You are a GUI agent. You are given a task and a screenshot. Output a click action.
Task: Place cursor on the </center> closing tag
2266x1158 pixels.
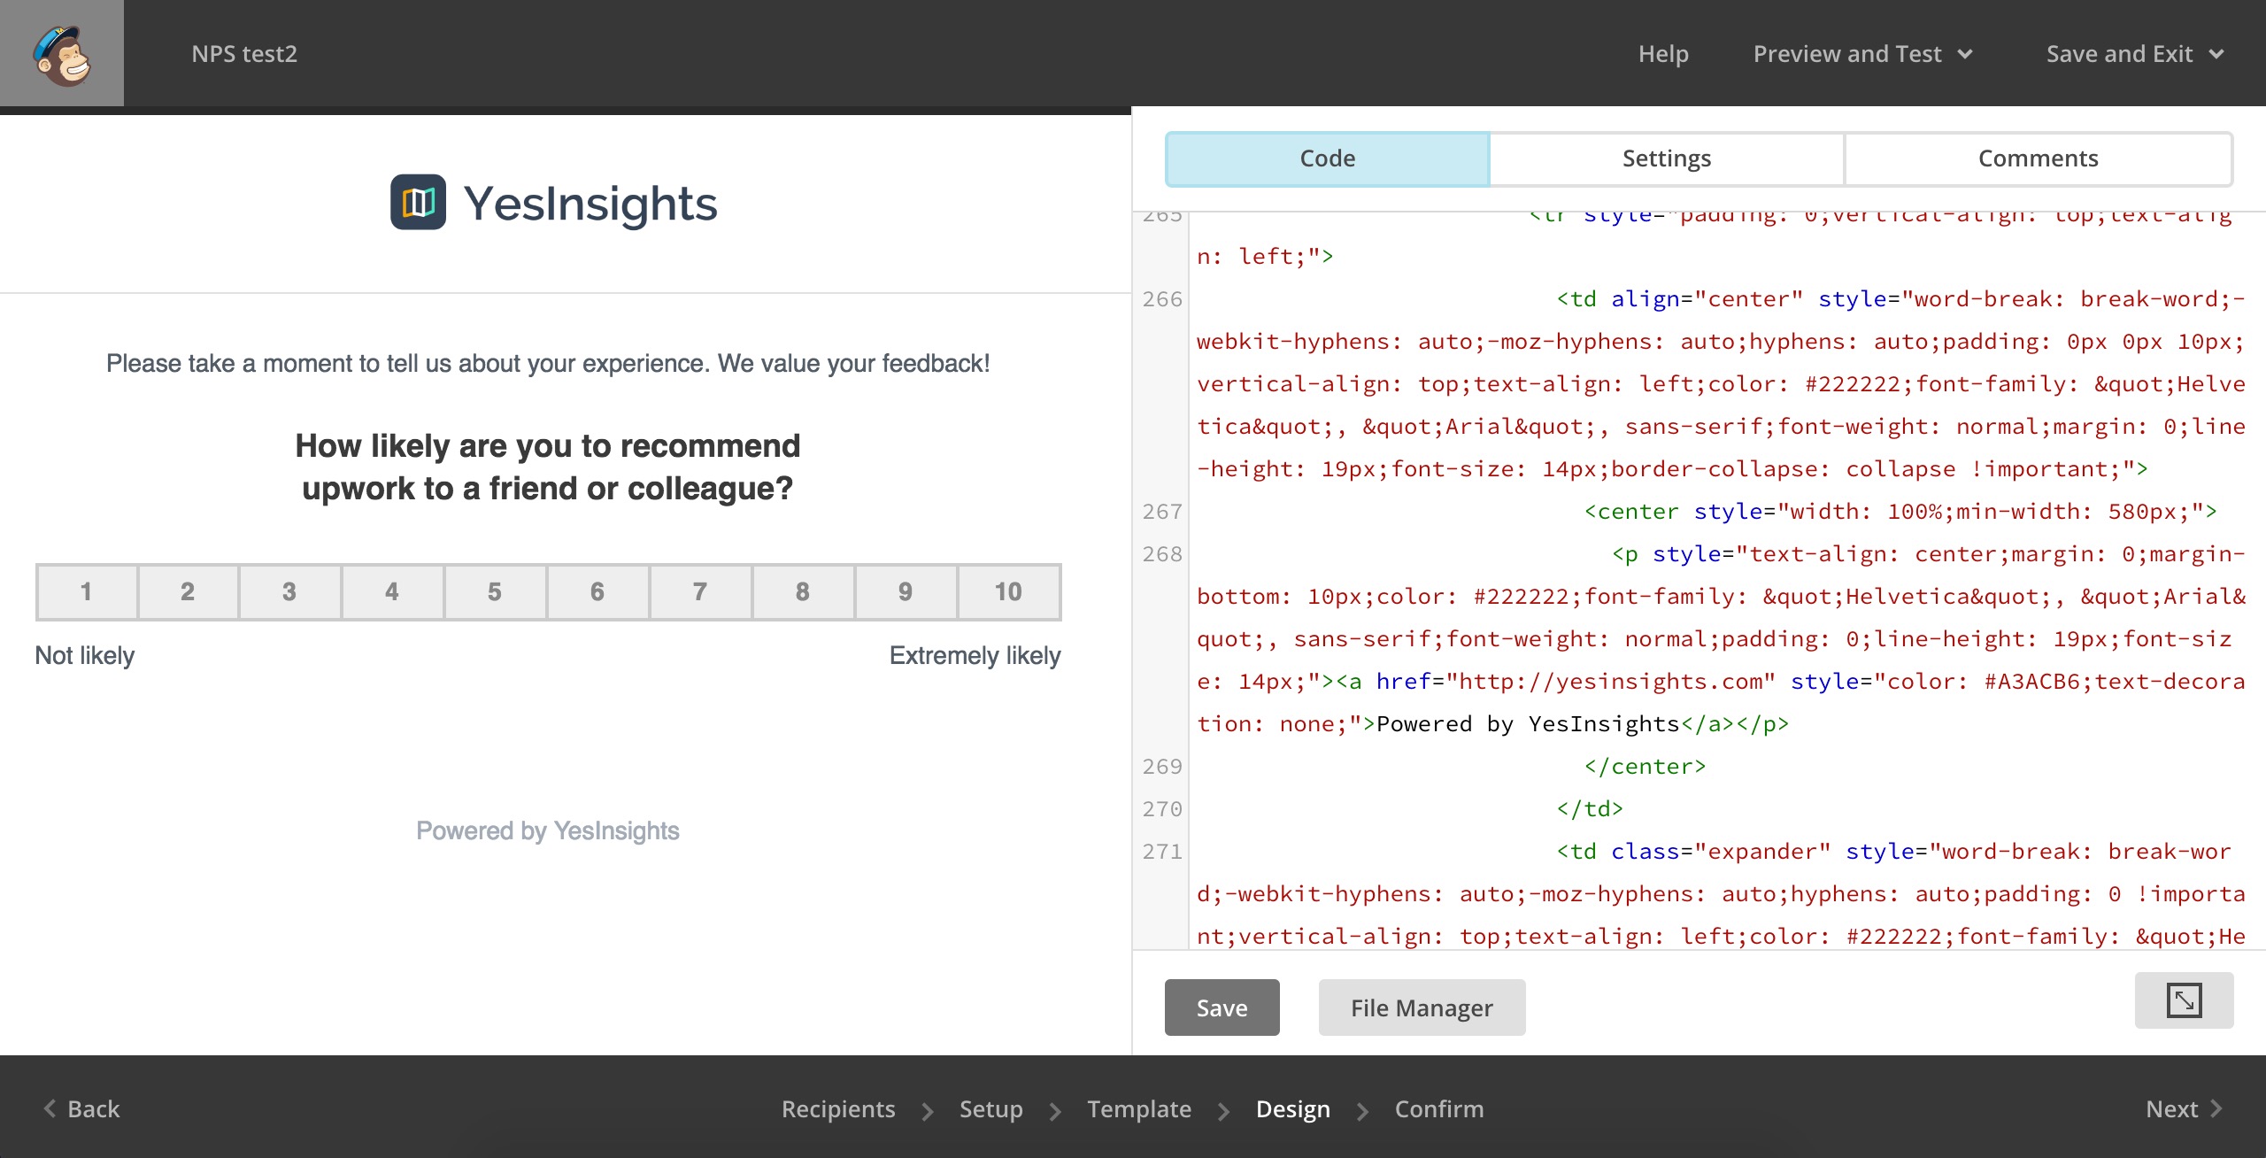1645,767
